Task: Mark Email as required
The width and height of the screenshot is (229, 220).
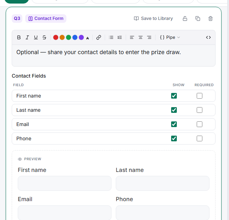Action: click(200, 124)
